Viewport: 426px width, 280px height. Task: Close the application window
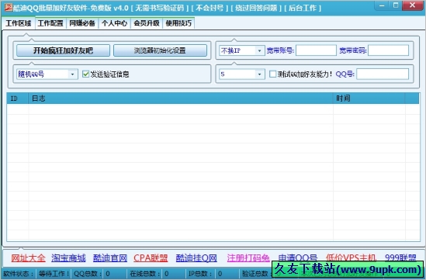pos(413,5)
